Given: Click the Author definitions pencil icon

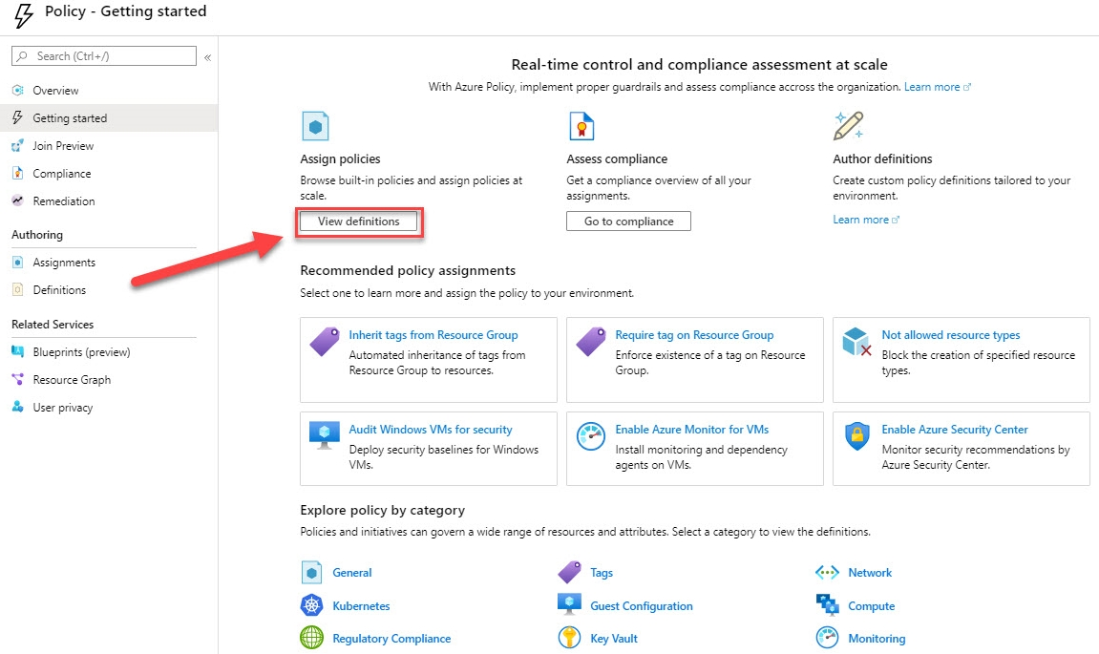Looking at the screenshot, I should tap(848, 126).
